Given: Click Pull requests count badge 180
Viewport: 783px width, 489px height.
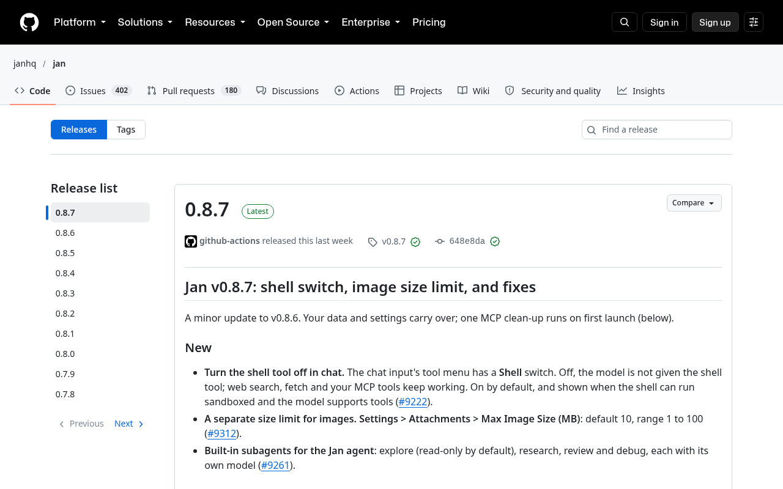Looking at the screenshot, I should click(x=231, y=90).
